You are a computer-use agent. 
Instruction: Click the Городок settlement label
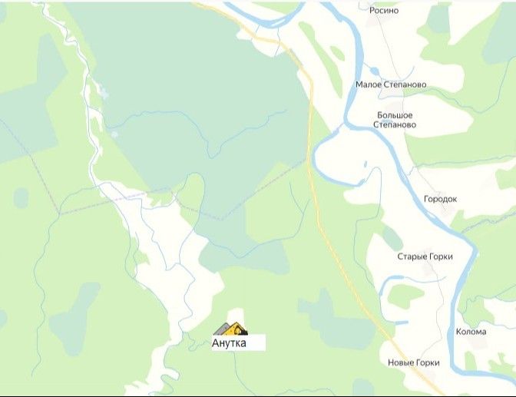point(440,199)
